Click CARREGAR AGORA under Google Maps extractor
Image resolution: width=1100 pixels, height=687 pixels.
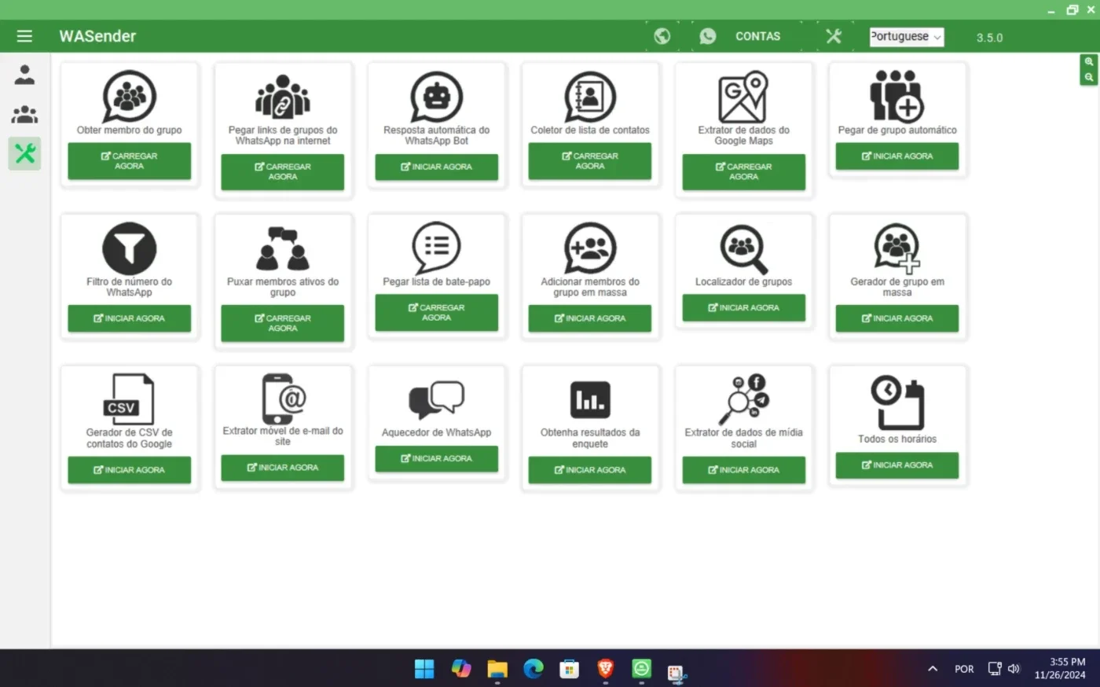click(743, 171)
